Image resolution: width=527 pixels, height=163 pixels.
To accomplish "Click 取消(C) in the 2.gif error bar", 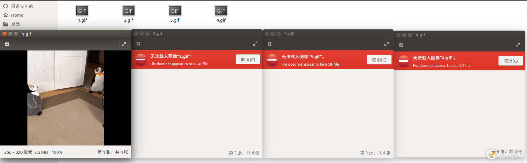I will pos(248,59).
